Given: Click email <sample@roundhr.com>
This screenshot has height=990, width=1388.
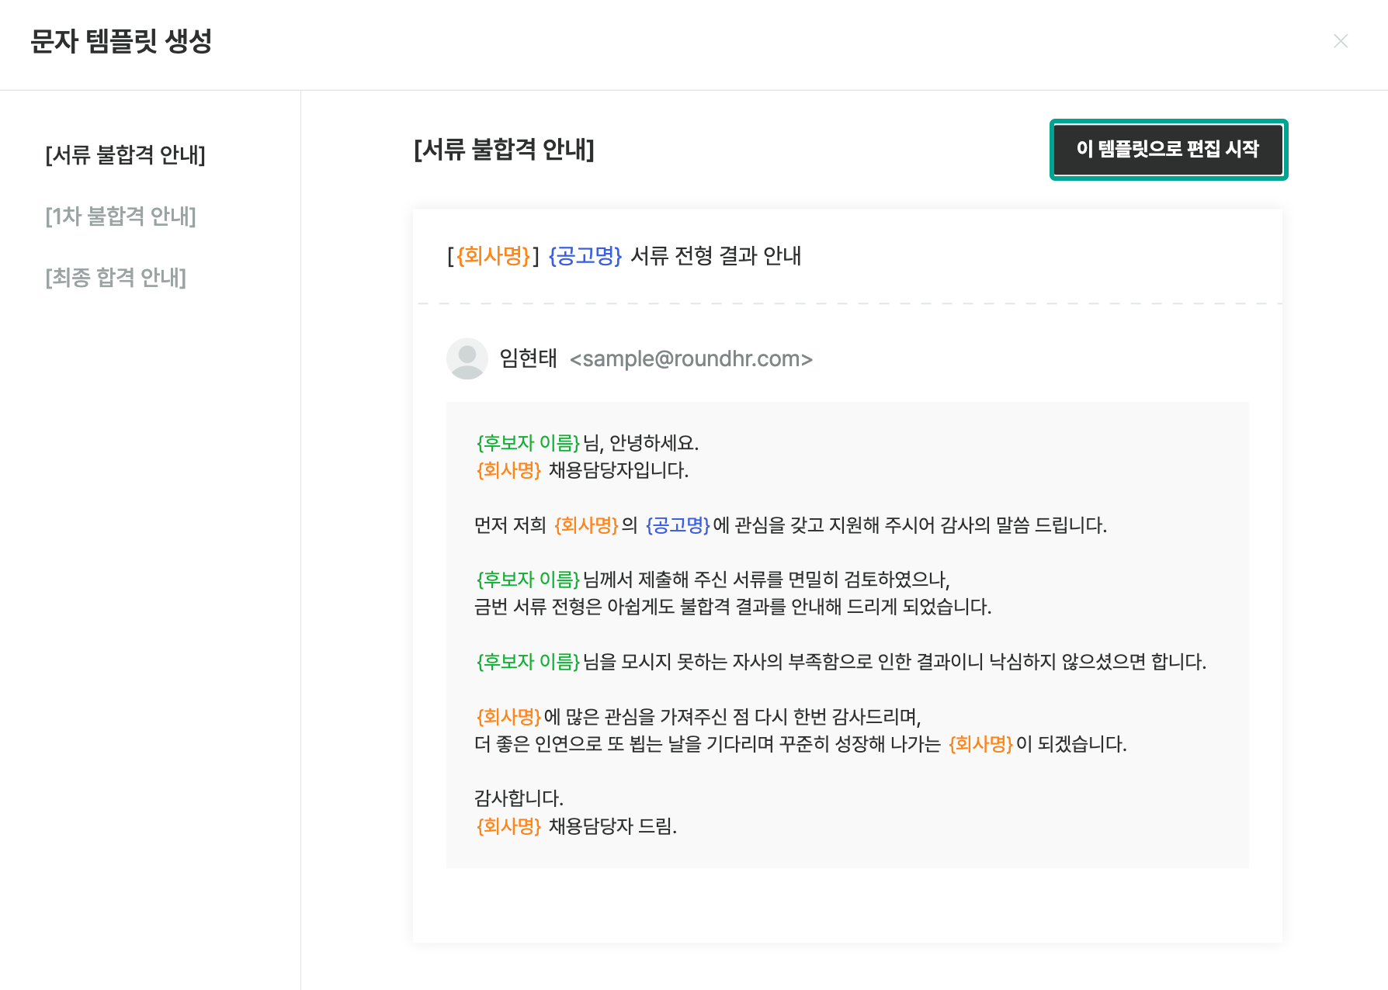Looking at the screenshot, I should [x=691, y=358].
